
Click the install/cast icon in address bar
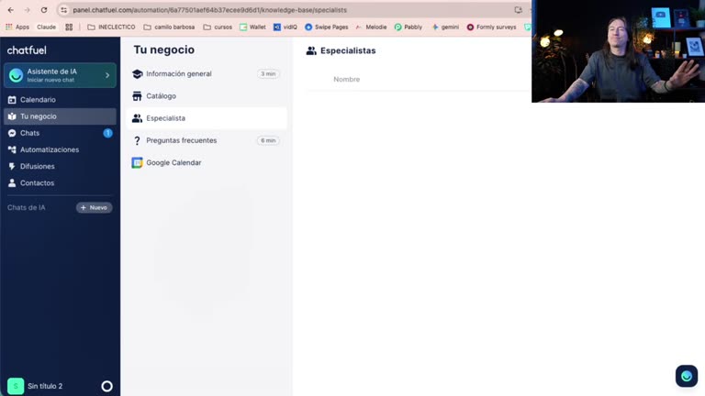[518, 10]
